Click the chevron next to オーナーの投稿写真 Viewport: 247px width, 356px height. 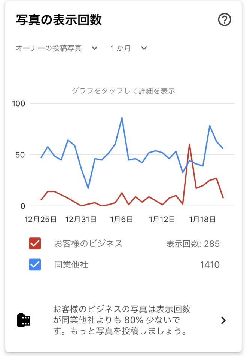click(95, 48)
